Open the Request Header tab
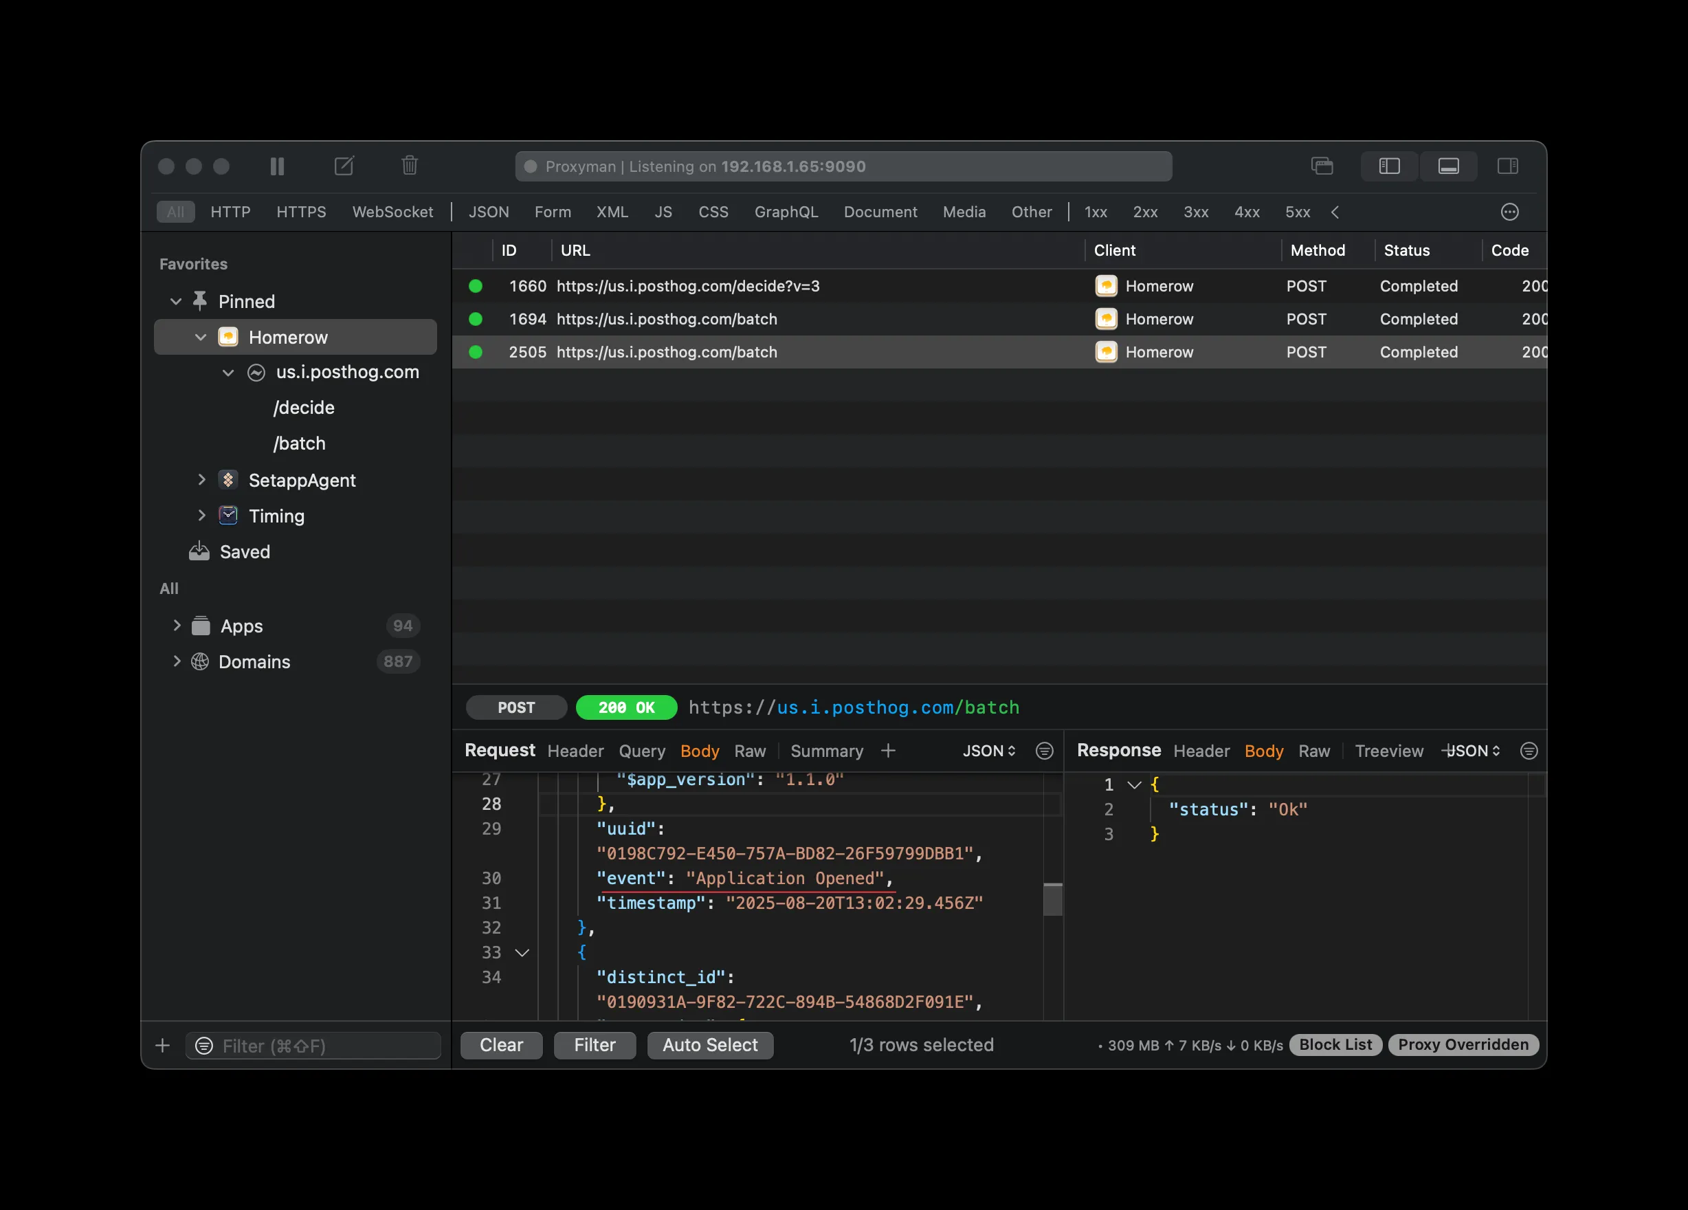The height and width of the screenshot is (1210, 1688). 575,751
